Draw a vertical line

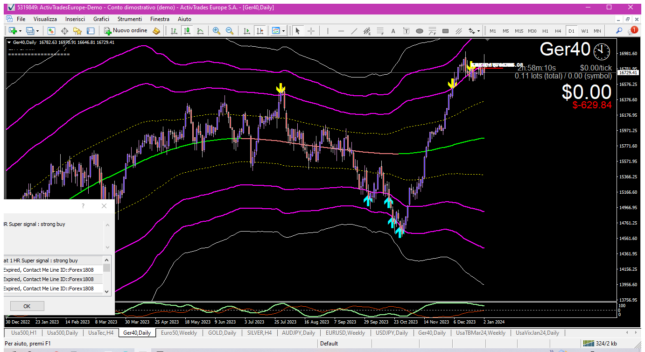pos(328,31)
